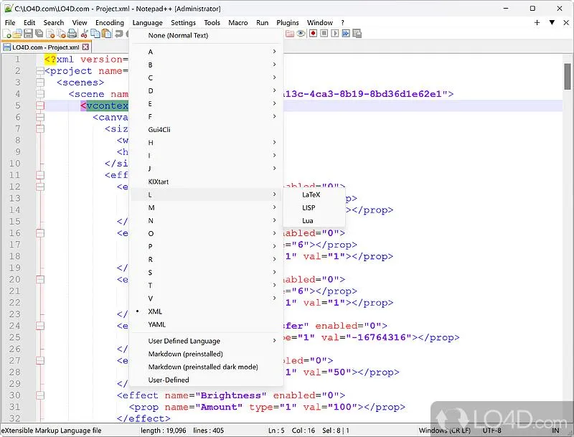This screenshot has width=574, height=437.
Task: Click the New file toolbar icon
Action: [6, 34]
